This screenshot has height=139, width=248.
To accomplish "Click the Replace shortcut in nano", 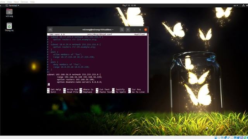I will pos(86,92).
